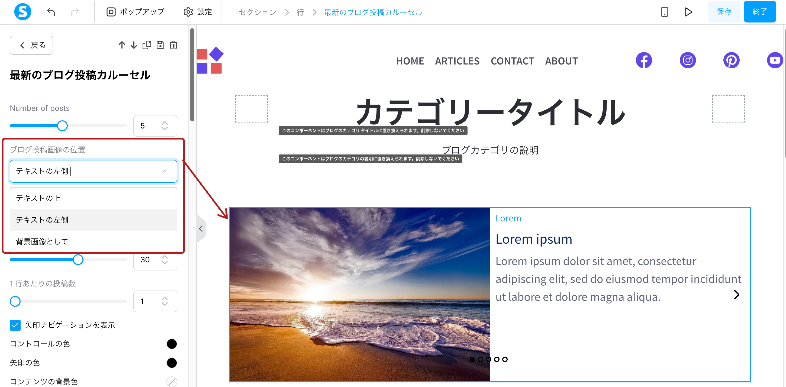Image resolution: width=786 pixels, height=387 pixels.
Task: Click the mobile preview device icon
Action: 664,12
